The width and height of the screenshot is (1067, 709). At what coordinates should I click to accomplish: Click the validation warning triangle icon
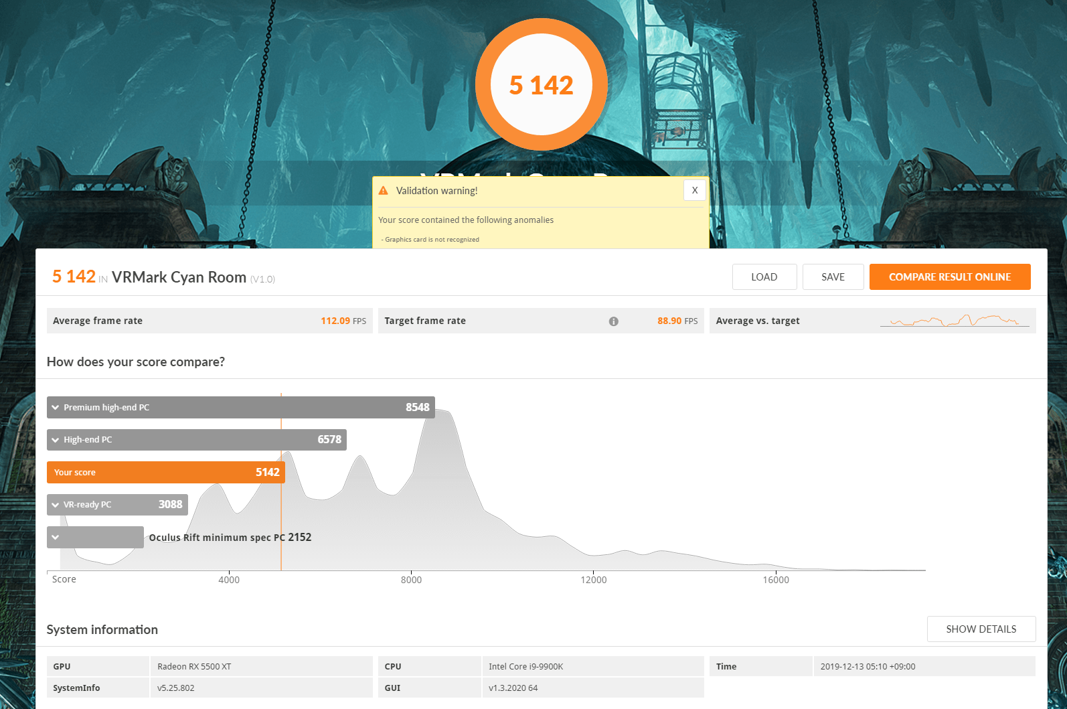(x=384, y=191)
